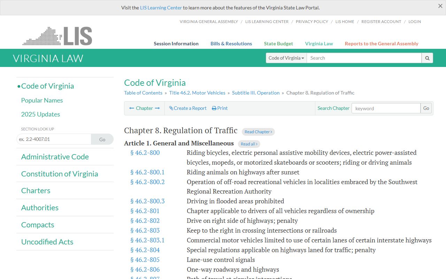This screenshot has width=446, height=279.
Task: Open Bills & Resolutions menu
Action: (x=231, y=44)
